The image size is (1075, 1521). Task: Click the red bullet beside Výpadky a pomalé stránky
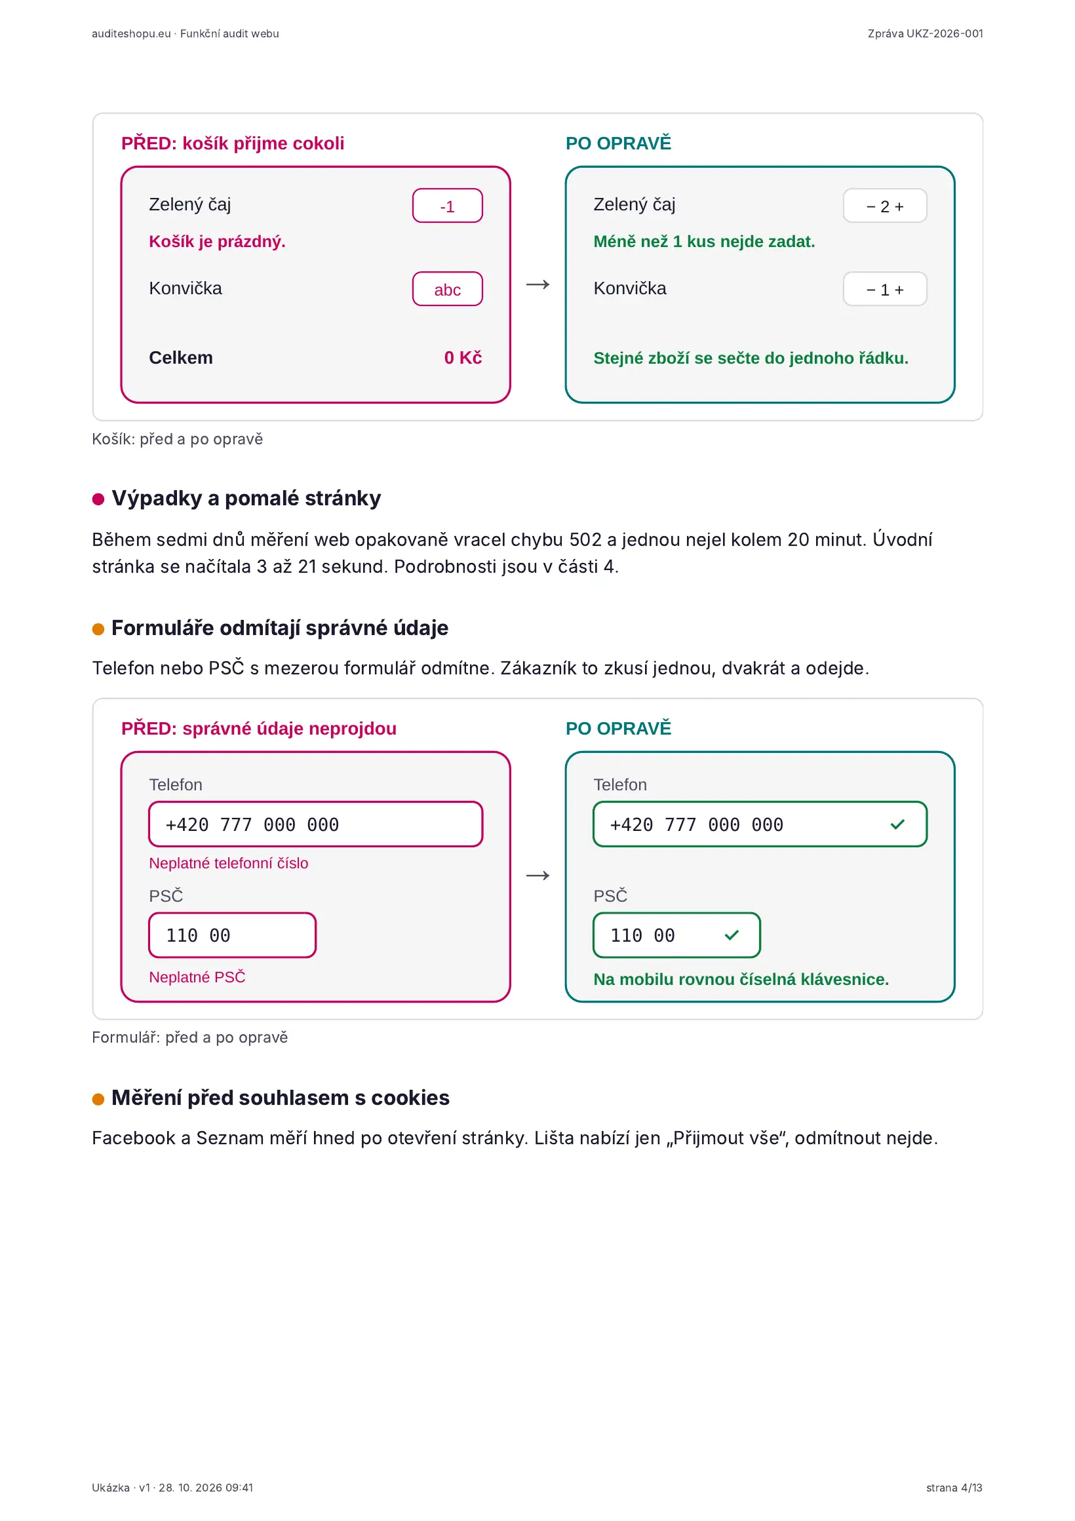tap(98, 499)
